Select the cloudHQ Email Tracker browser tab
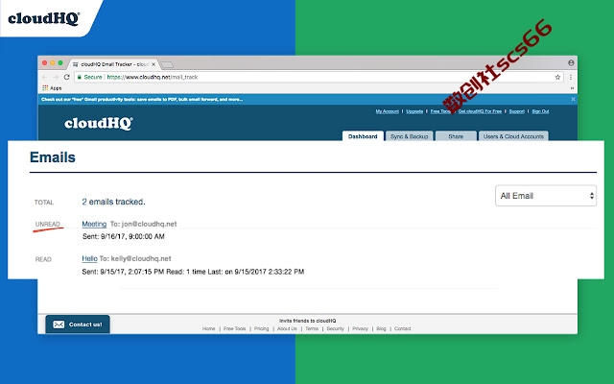The image size is (614, 384). click(x=113, y=64)
